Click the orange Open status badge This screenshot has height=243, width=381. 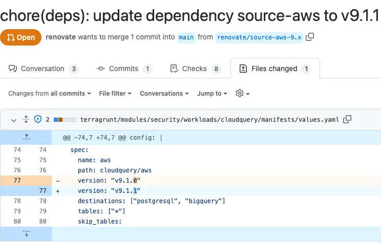(21, 37)
